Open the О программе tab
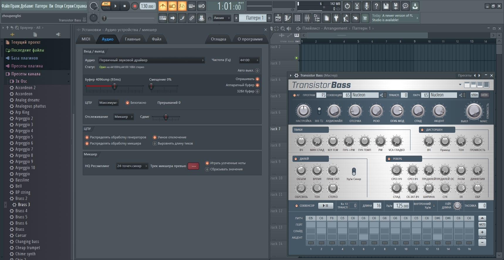This screenshot has height=260, width=504. [x=250, y=39]
